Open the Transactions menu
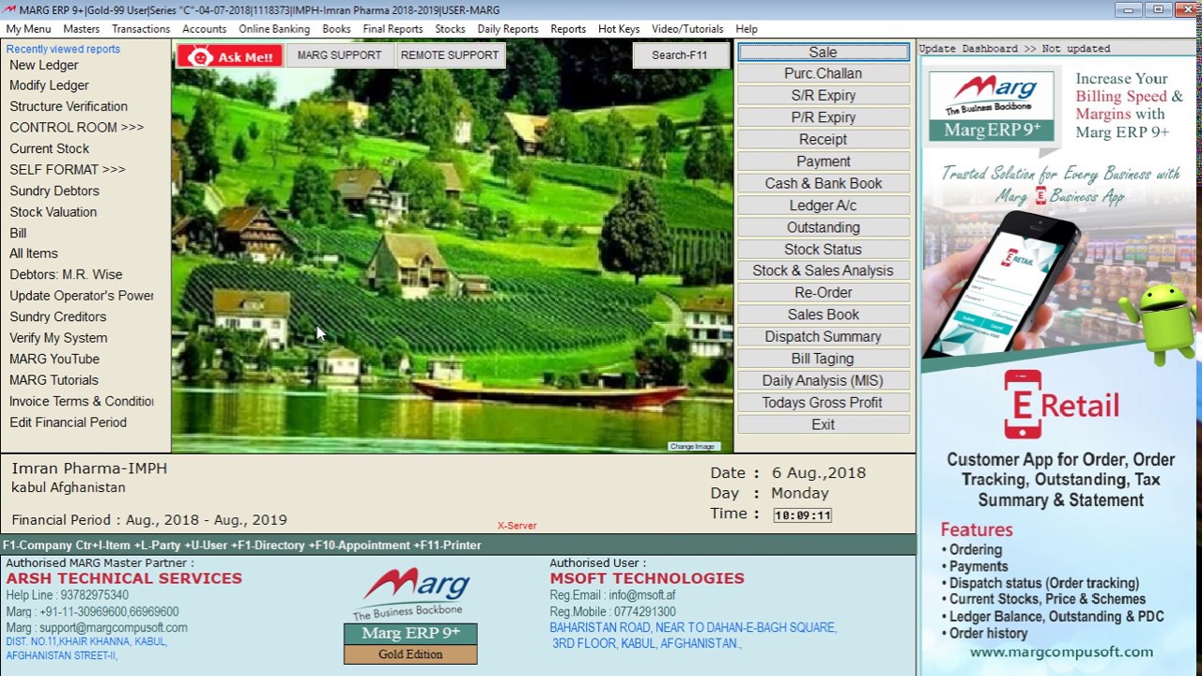The image size is (1202, 676). tap(141, 29)
